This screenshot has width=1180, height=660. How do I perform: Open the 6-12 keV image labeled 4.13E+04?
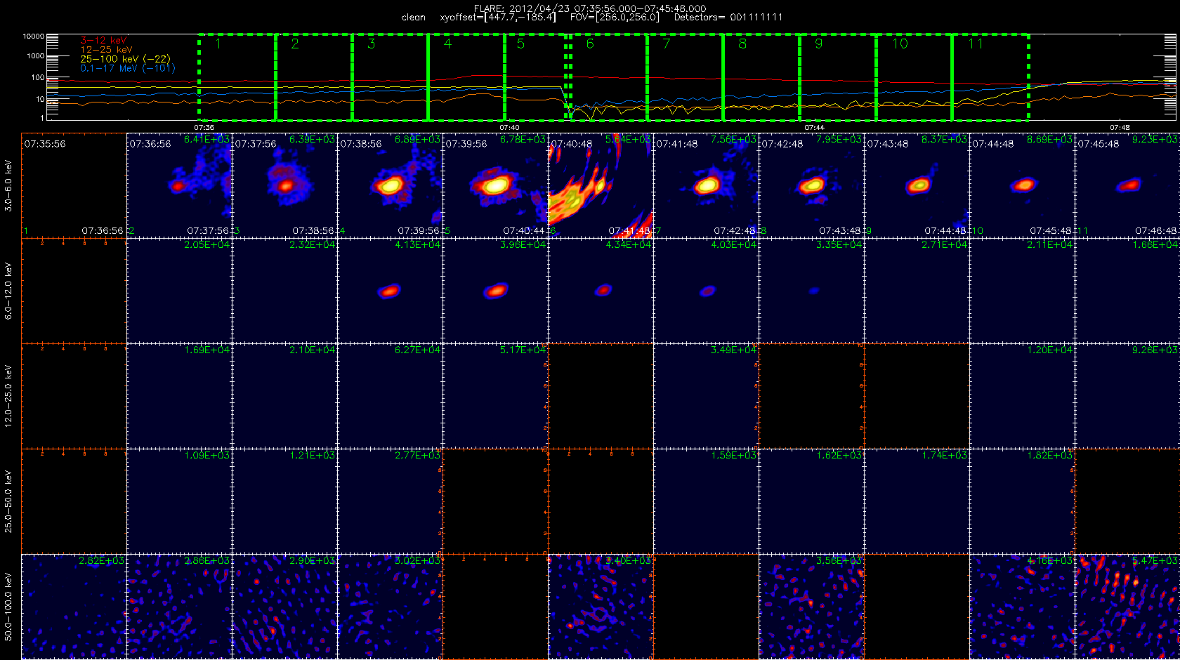coord(390,291)
